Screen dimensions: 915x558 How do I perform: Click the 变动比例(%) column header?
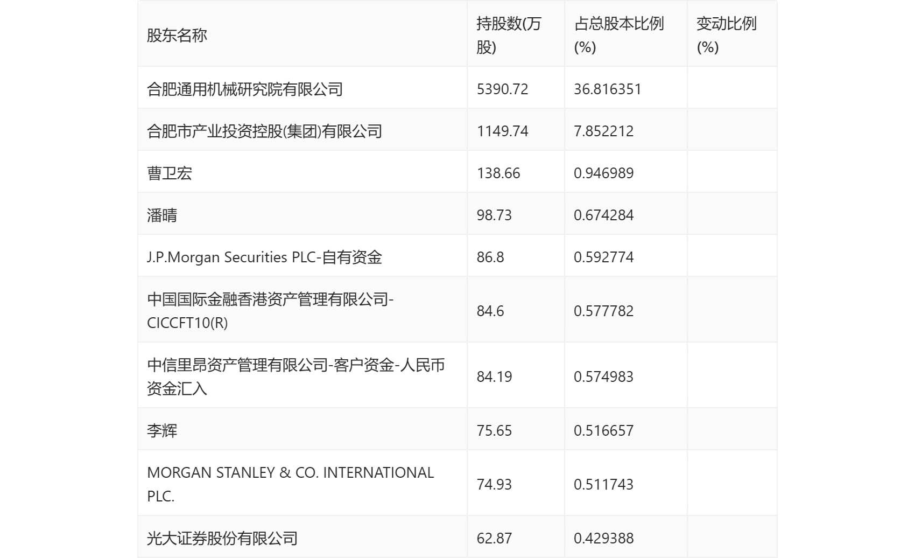pos(727,36)
